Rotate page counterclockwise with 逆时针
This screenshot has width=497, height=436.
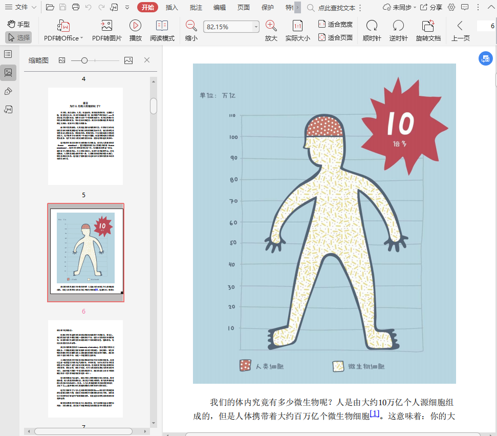tap(398, 26)
